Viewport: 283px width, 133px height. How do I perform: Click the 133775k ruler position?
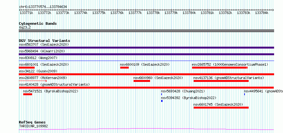click(99, 13)
